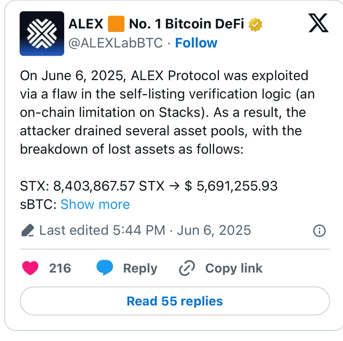This screenshot has width=343, height=341.
Task: Open the Last edited timestamp
Action: click(145, 230)
